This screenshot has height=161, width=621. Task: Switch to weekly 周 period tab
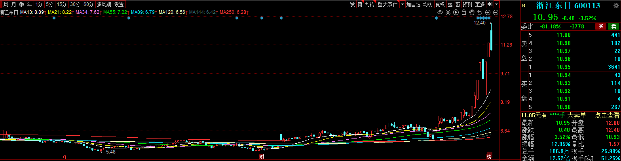point(6,4)
